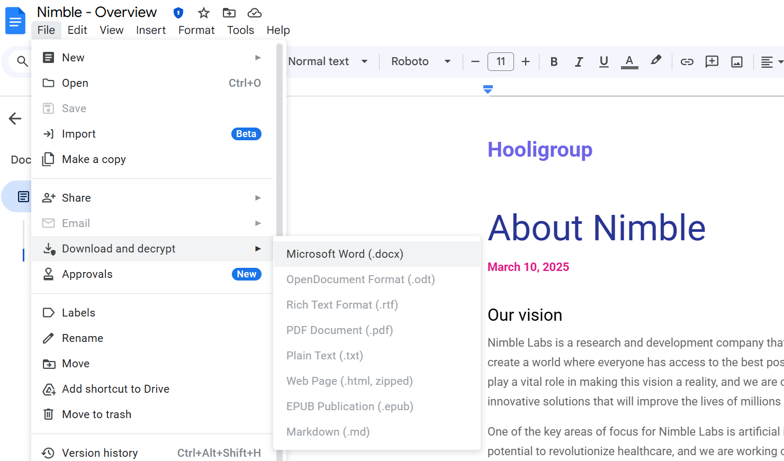Image resolution: width=784 pixels, height=461 pixels.
Task: Select Rich Text Format (.rtf)
Action: pyautogui.click(x=377, y=305)
